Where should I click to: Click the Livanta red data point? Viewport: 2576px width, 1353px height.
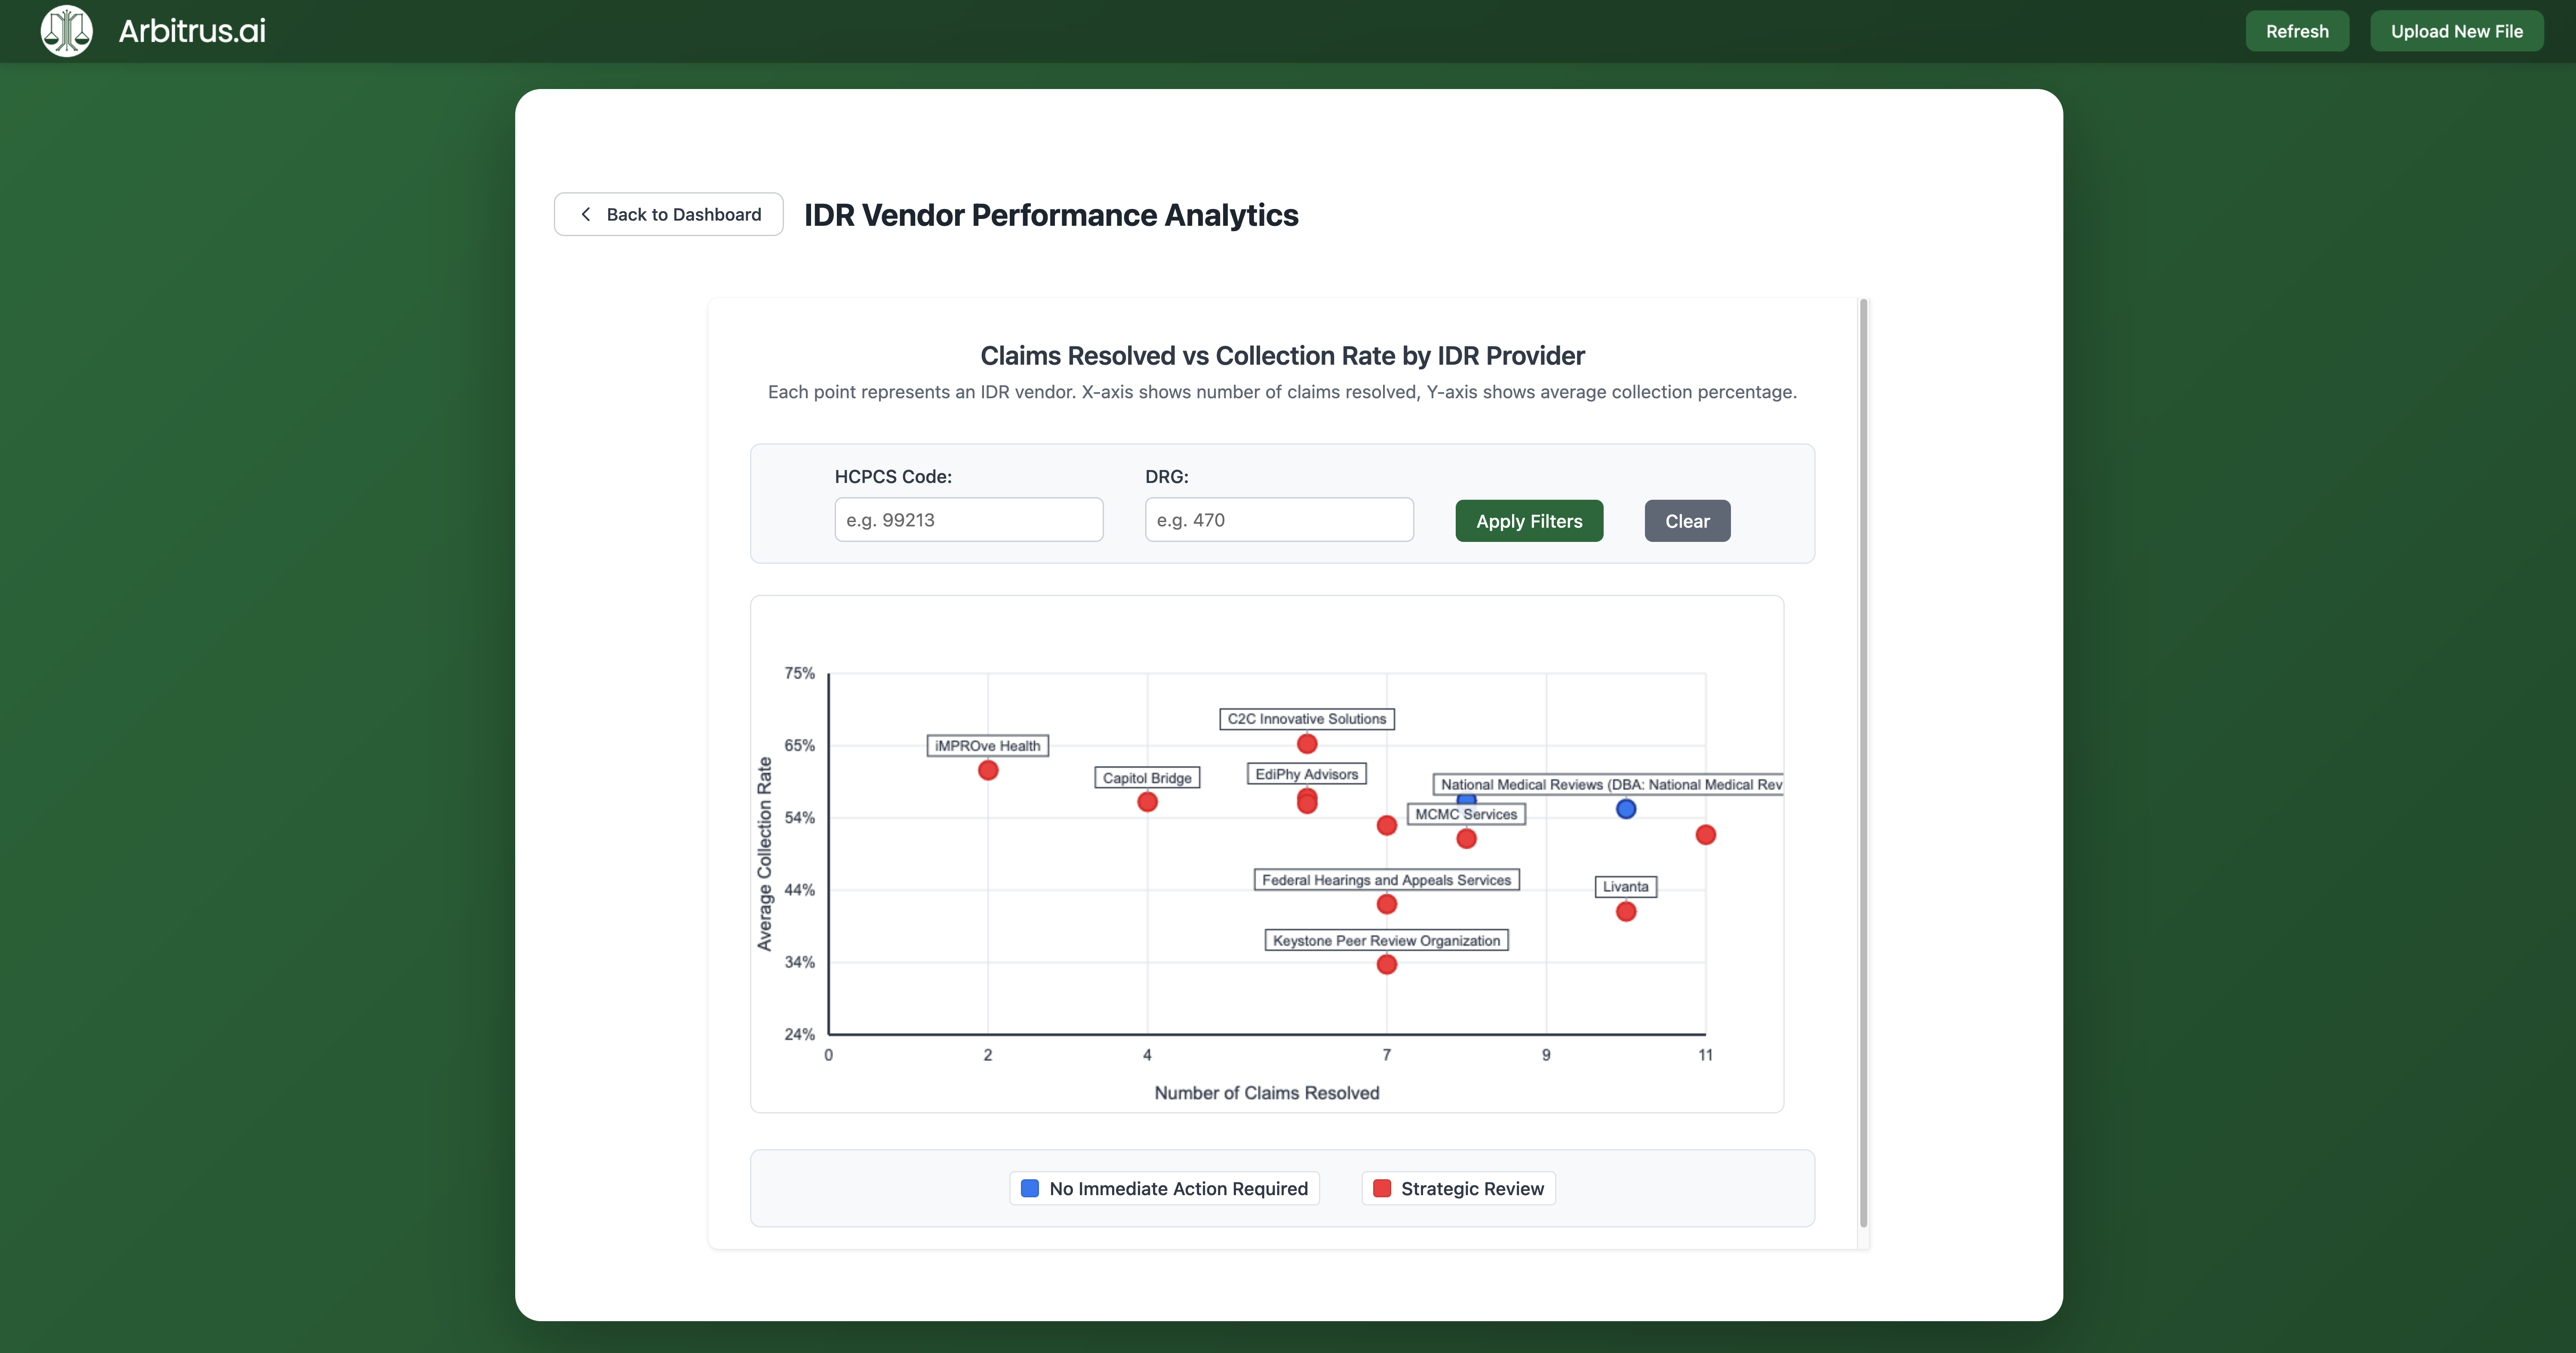coord(1625,912)
